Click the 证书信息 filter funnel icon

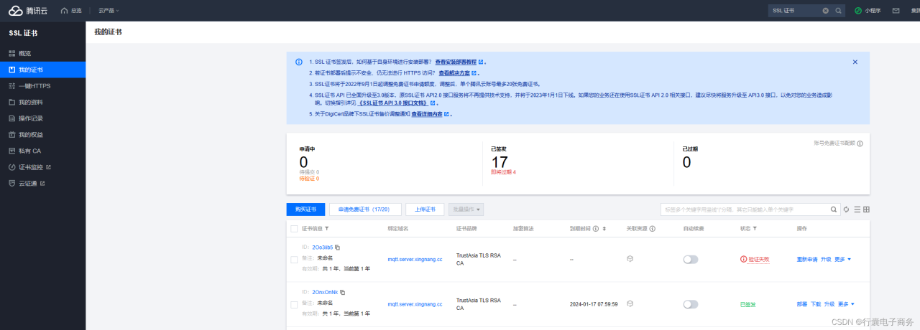click(327, 229)
